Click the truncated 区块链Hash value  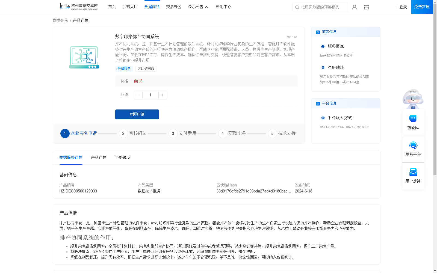254,191
